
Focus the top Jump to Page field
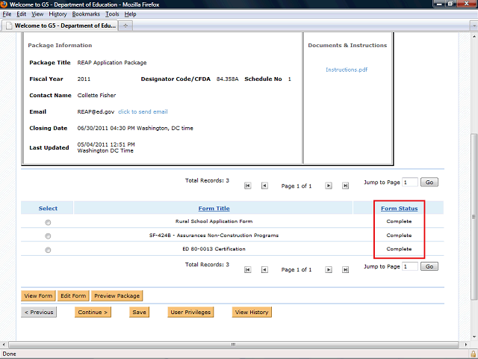click(x=410, y=182)
